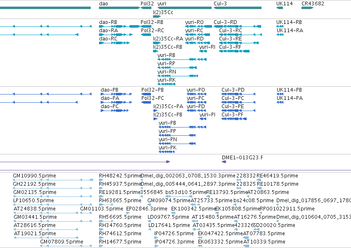The width and height of the screenshot is (351, 248).
Task: Select protein UK114-PB
Action: (280, 94)
